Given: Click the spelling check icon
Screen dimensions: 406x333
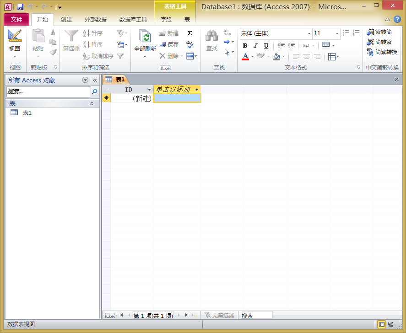Looking at the screenshot, I should (x=190, y=44).
